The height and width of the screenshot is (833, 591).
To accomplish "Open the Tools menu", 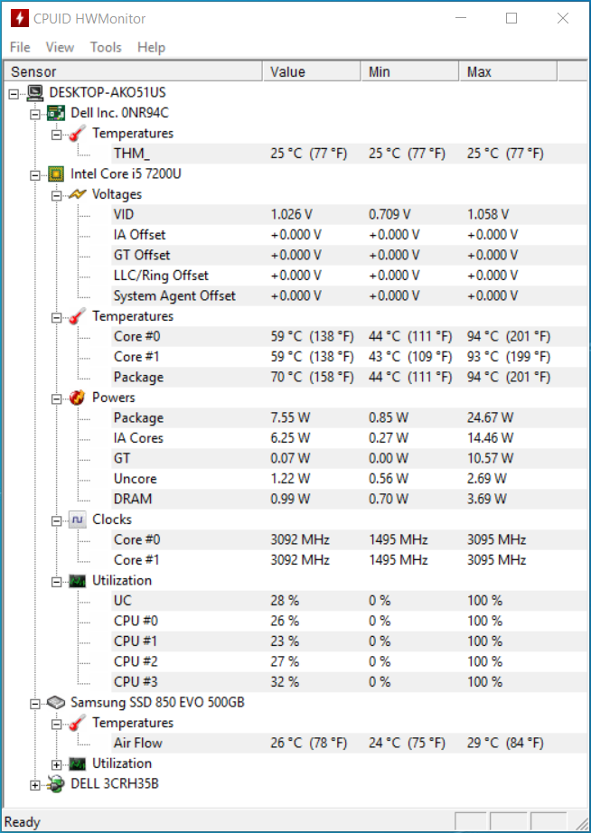I will [106, 47].
